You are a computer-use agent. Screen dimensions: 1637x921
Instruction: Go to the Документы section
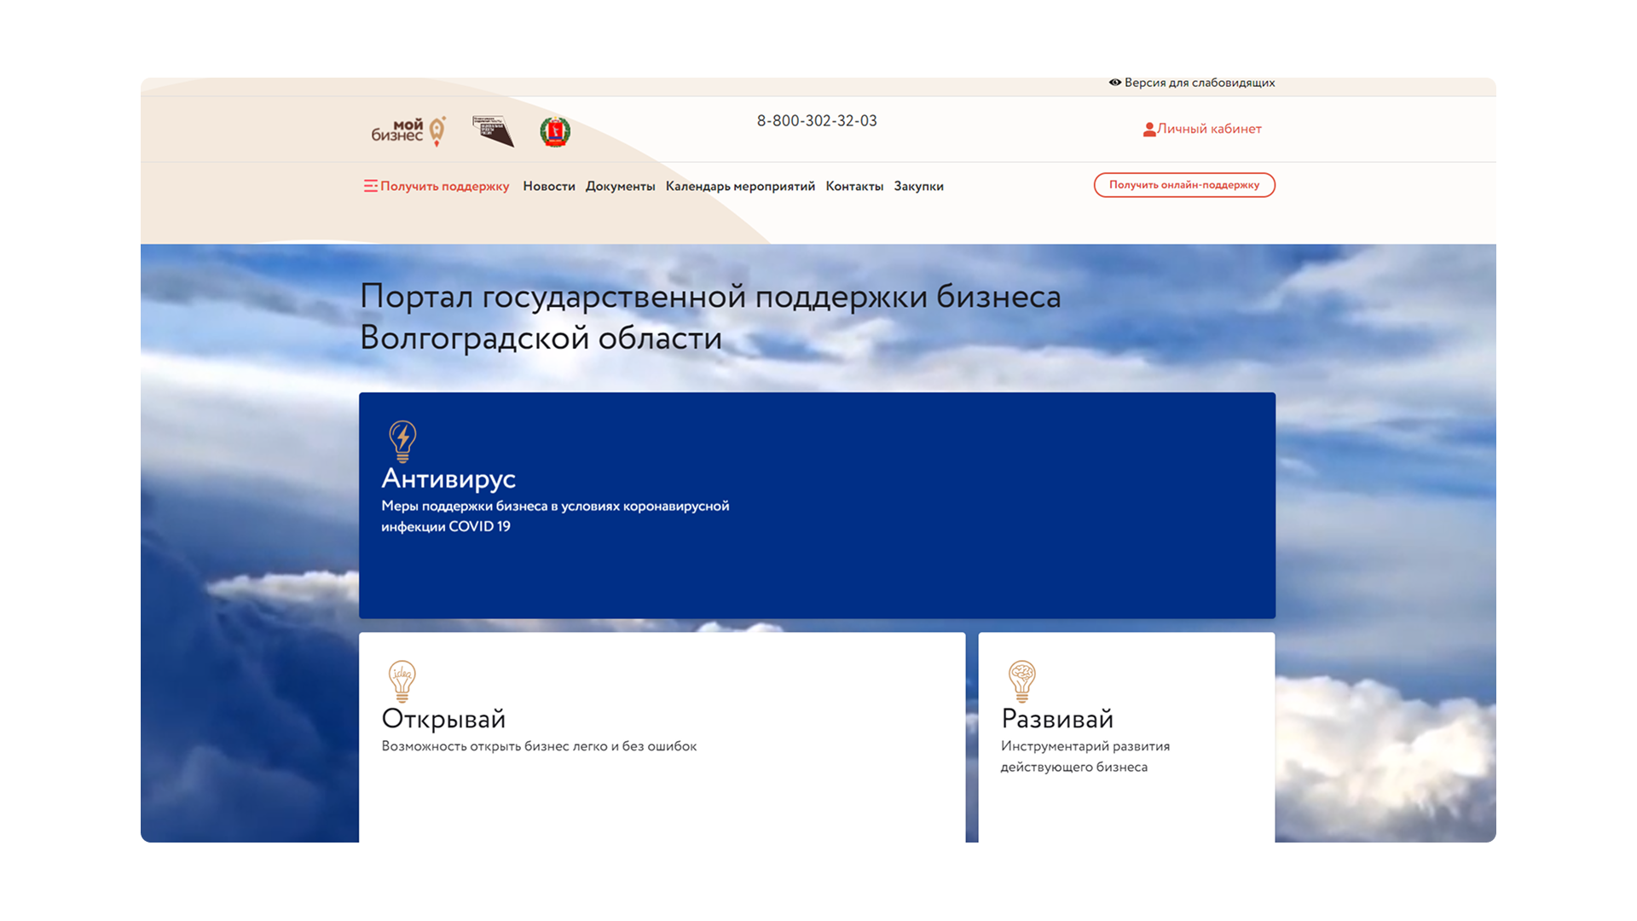coord(621,185)
